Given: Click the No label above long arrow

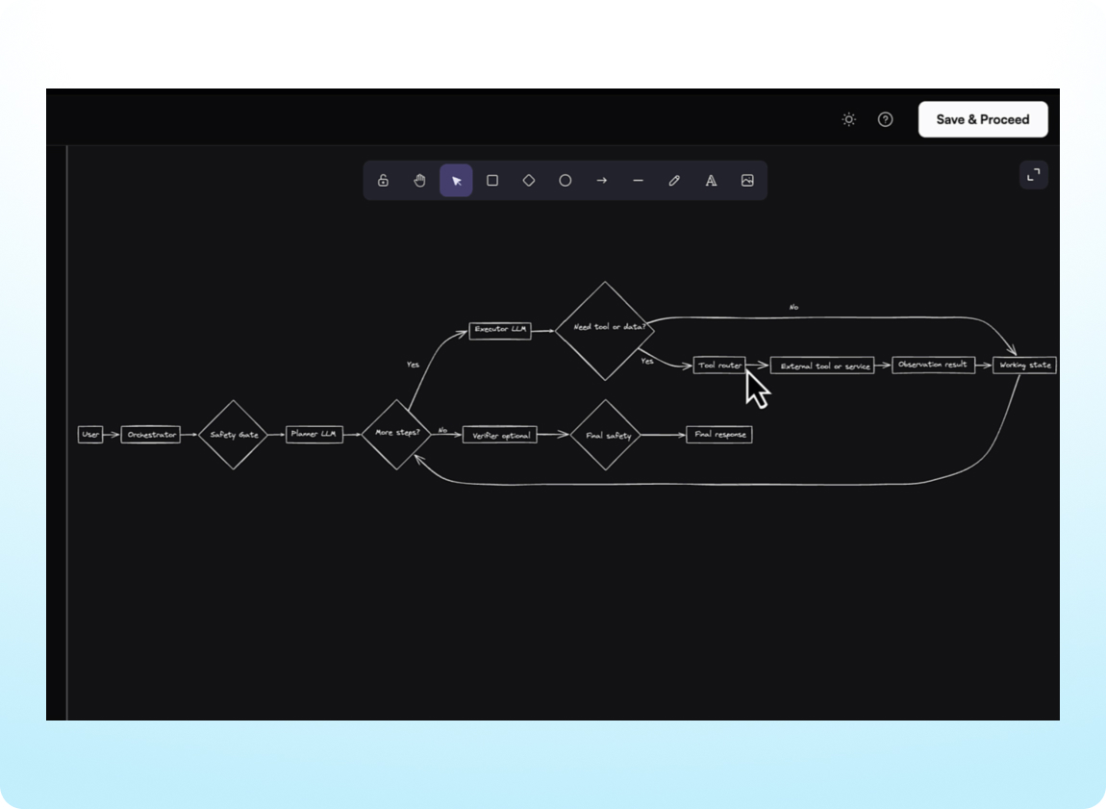Looking at the screenshot, I should pos(793,308).
